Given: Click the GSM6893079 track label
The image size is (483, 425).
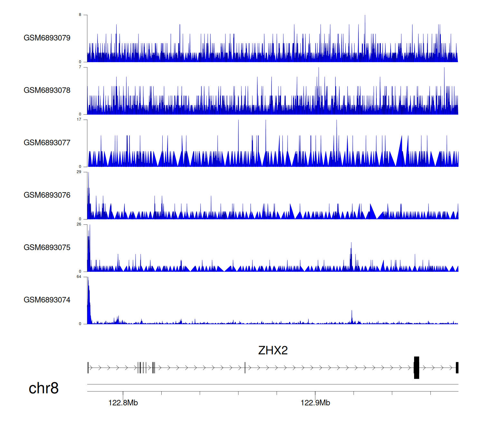Looking at the screenshot, I should (x=47, y=38).
